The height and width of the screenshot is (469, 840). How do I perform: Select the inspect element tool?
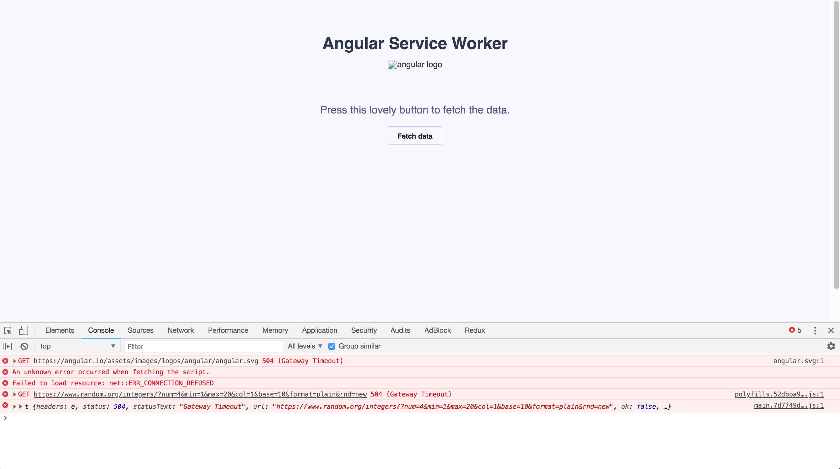pos(8,330)
